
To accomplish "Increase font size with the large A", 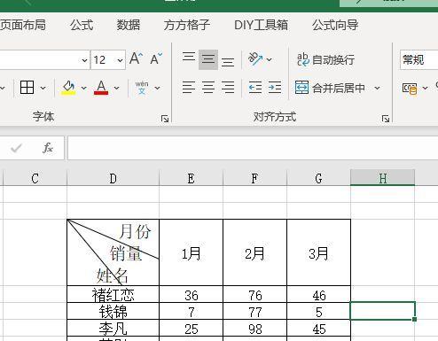I will coord(136,58).
